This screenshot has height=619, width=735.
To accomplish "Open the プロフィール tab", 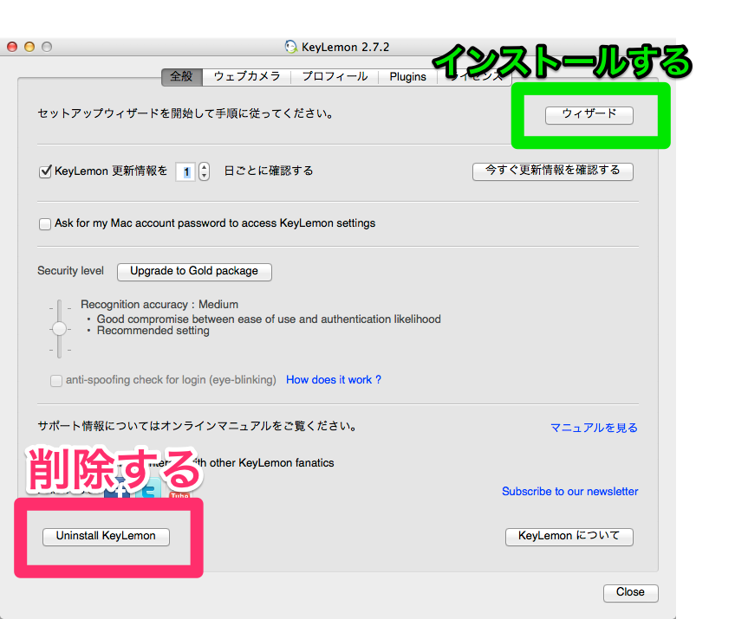I will [335, 76].
